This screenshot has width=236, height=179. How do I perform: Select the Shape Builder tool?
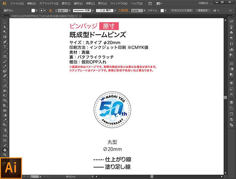5,101
